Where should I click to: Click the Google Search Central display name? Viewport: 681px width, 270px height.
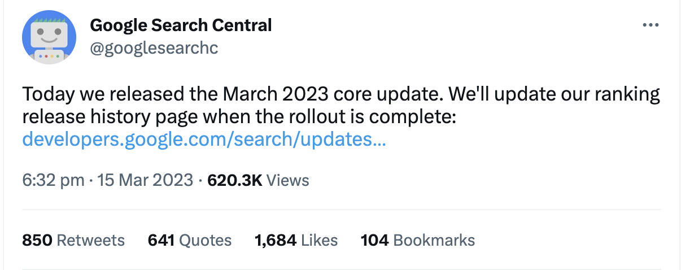pos(181,25)
